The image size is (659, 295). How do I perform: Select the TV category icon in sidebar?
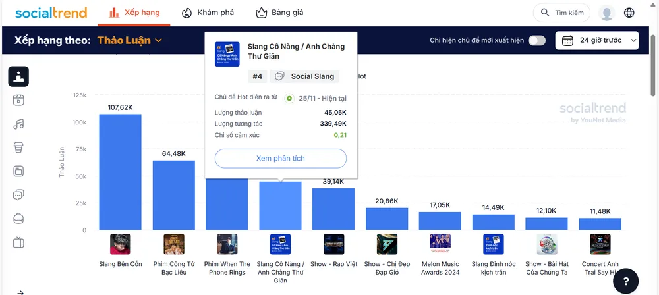point(18,242)
